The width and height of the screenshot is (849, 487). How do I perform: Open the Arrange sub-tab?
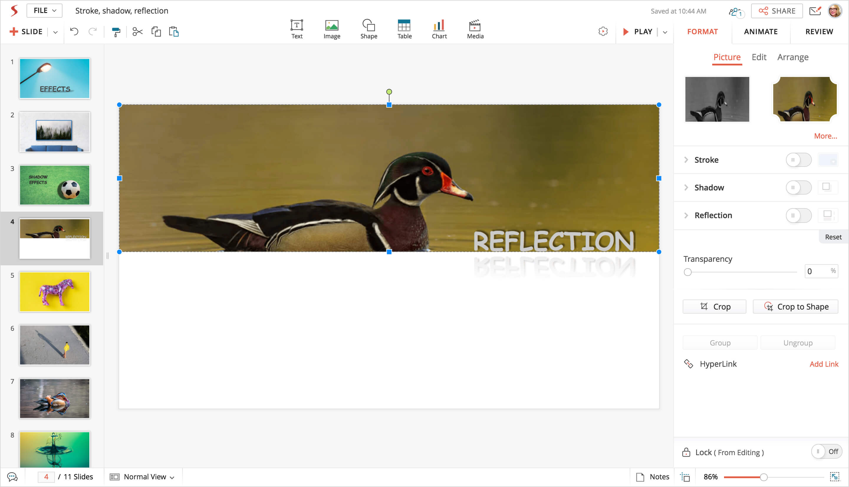[792, 57]
